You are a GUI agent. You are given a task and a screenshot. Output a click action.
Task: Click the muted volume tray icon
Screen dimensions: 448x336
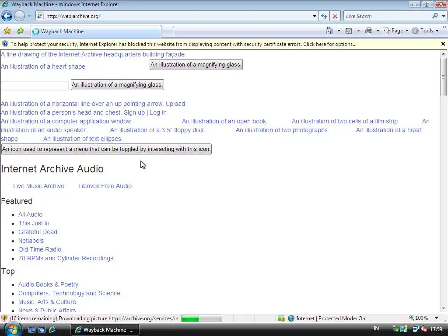click(x=424, y=329)
